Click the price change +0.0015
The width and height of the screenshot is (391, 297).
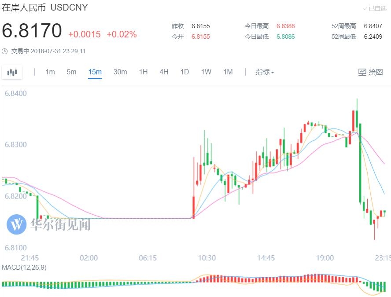[x=85, y=34]
